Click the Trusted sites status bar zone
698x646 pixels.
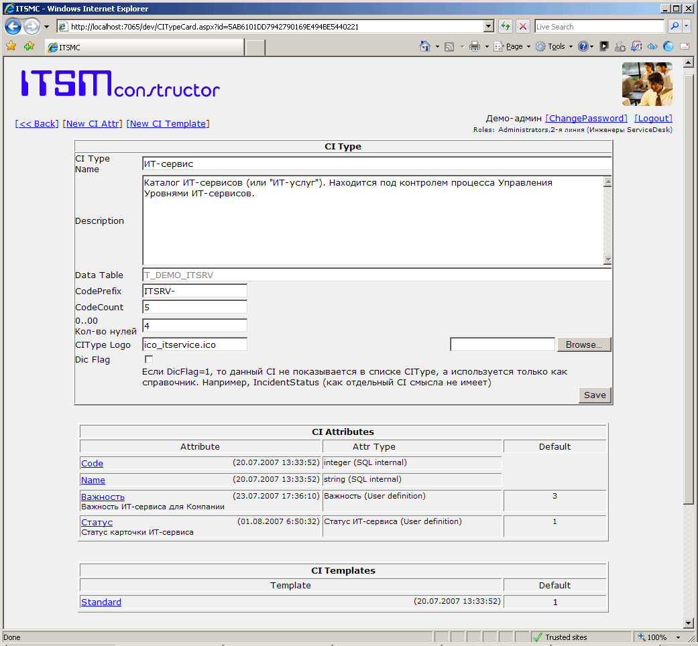tap(581, 637)
